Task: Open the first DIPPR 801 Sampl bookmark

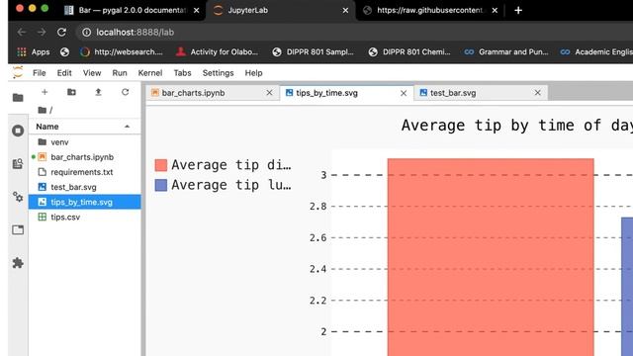Action: [x=313, y=51]
